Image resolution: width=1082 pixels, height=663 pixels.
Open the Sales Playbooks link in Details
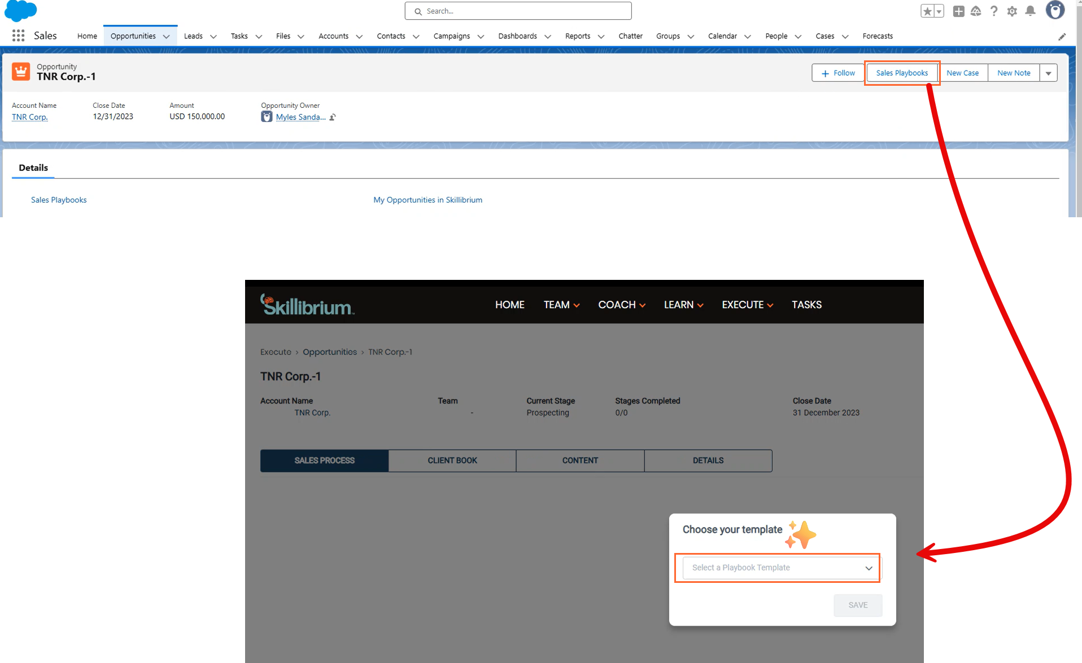click(x=59, y=200)
